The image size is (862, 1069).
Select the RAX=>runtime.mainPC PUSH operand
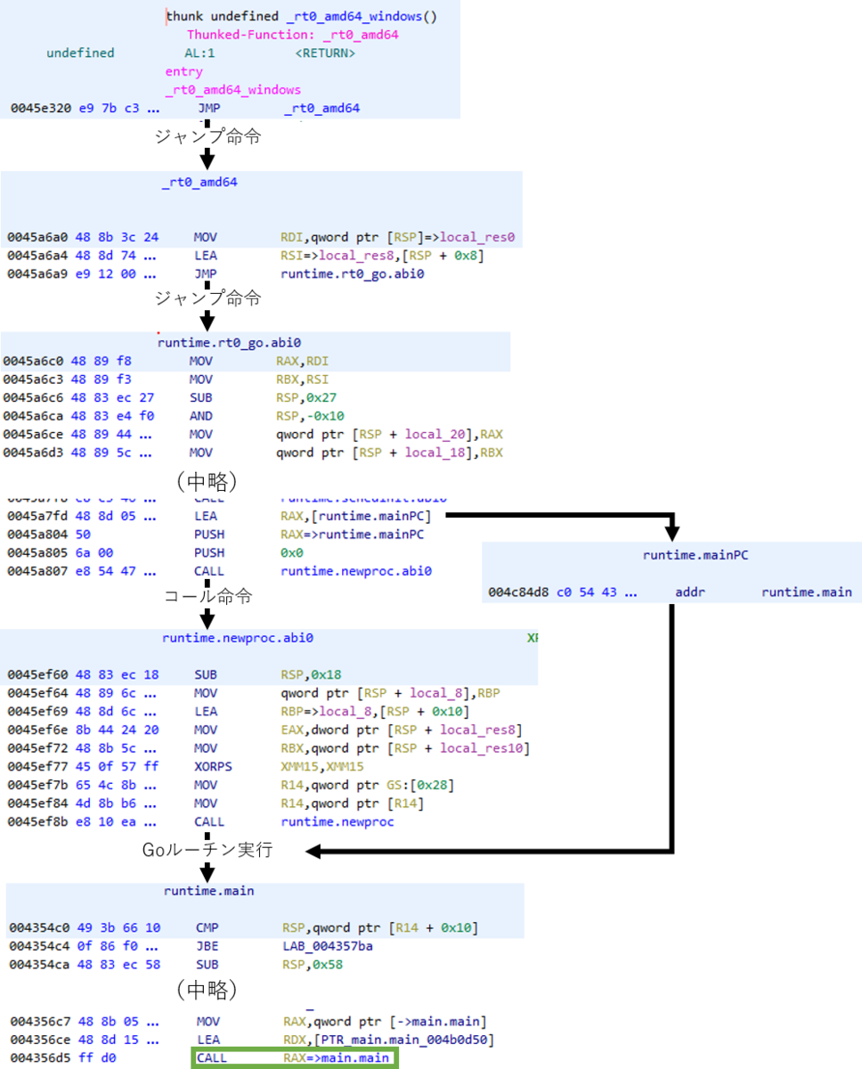coord(352,534)
